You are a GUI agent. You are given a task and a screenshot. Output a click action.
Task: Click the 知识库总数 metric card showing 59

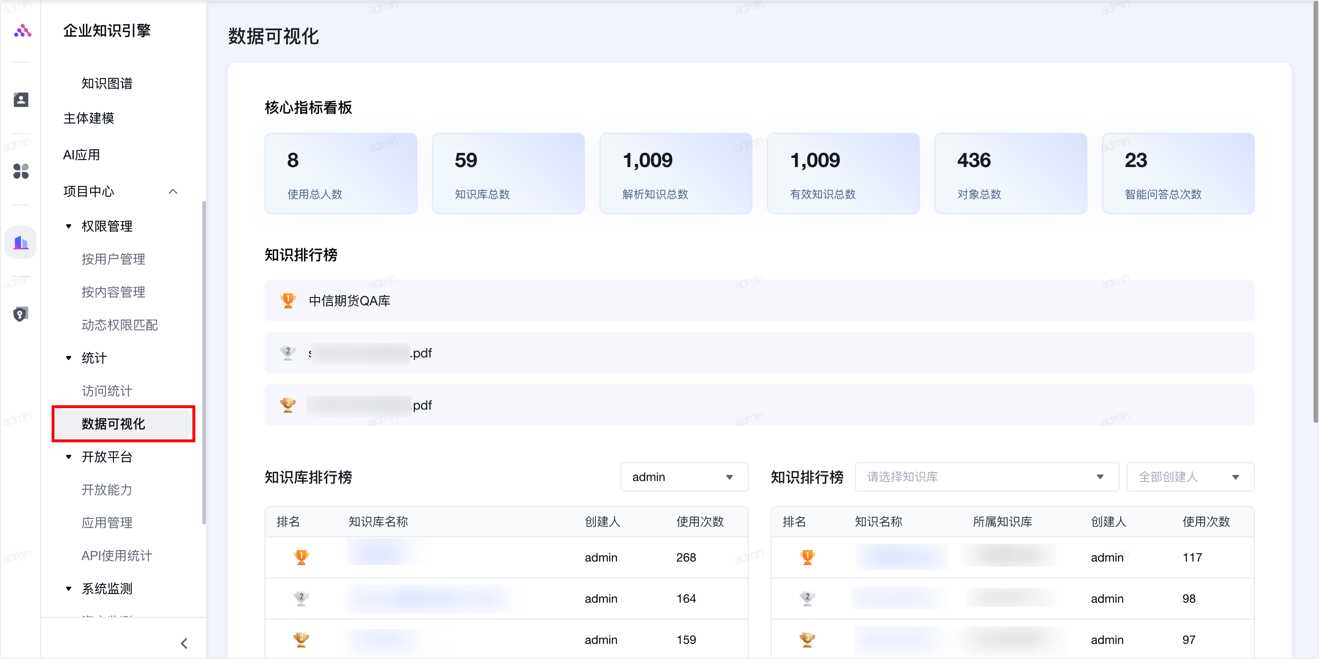pos(508,173)
